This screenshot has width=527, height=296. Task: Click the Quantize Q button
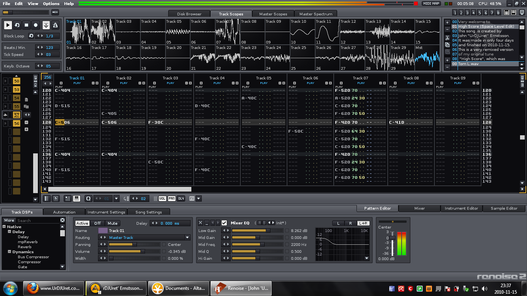tap(88, 198)
